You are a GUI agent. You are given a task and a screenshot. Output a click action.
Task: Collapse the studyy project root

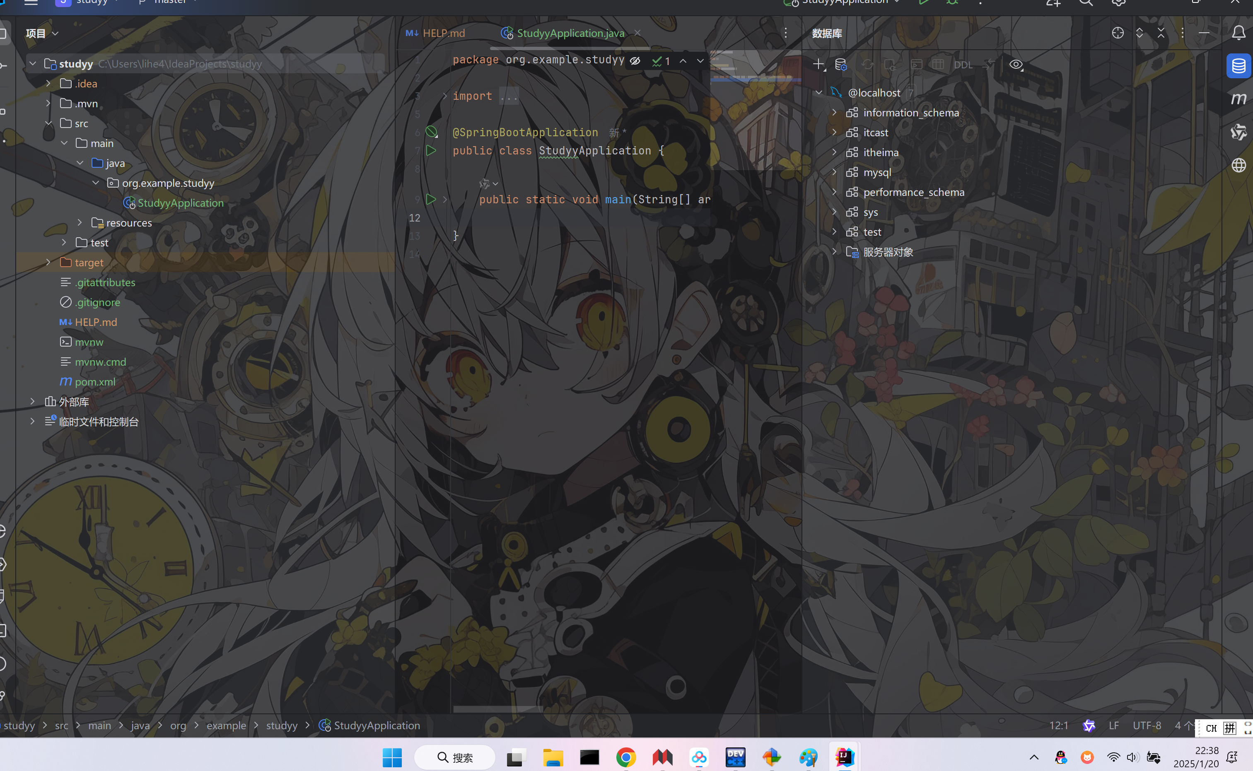(33, 64)
